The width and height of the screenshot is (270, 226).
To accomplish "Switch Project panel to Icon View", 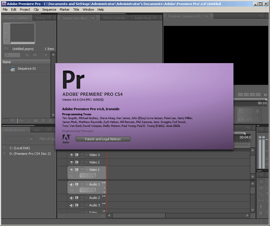I will 12,121.
